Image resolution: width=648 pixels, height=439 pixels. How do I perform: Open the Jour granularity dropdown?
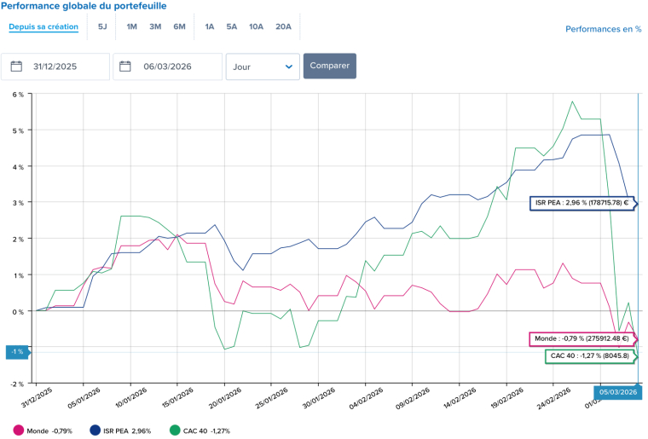coord(262,66)
